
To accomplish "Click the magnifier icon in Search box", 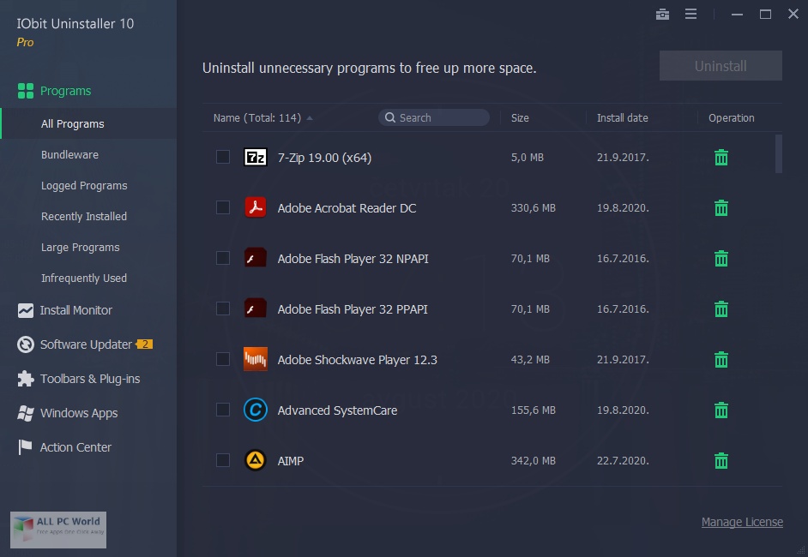I will click(390, 118).
